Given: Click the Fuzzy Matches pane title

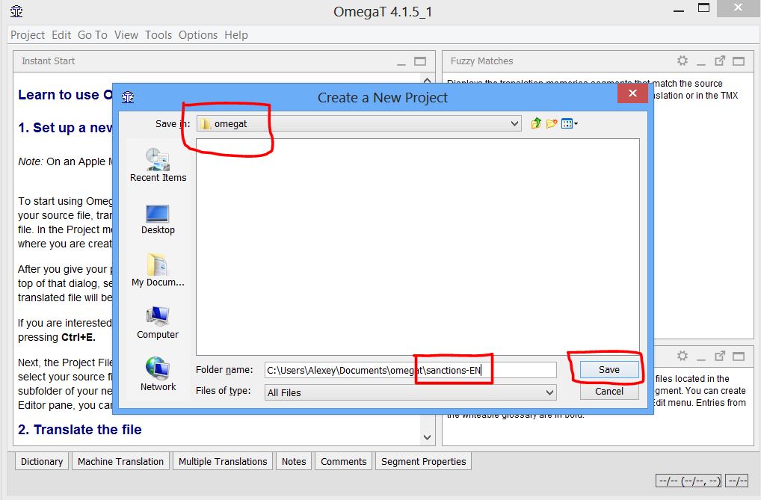Looking at the screenshot, I should pos(481,61).
